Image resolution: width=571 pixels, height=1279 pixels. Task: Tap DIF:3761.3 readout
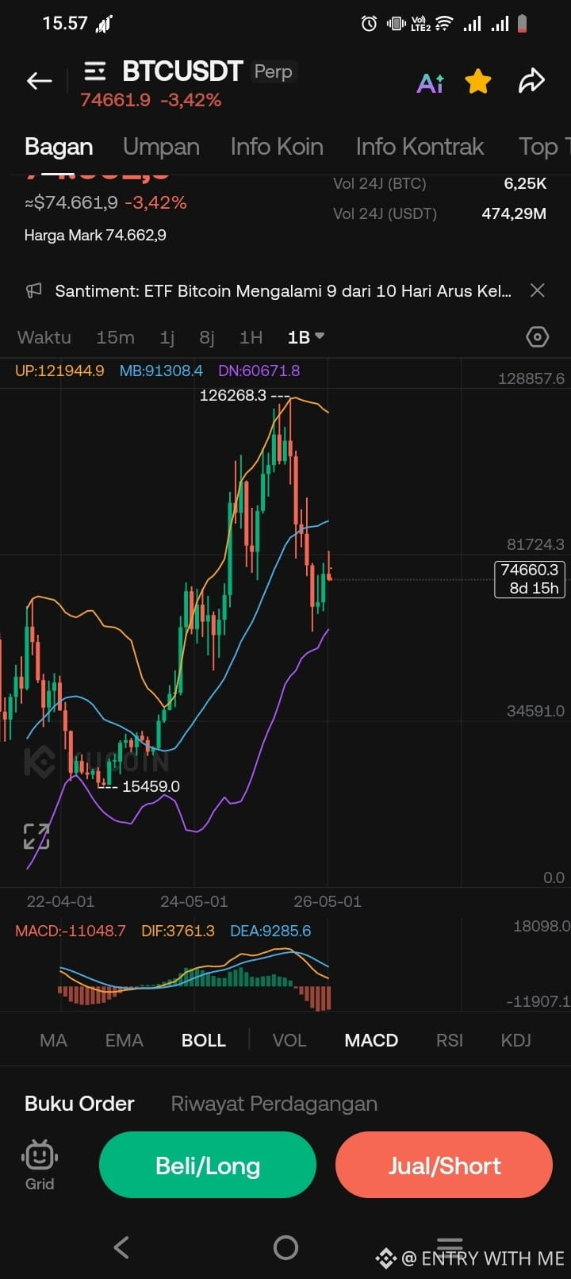click(178, 931)
